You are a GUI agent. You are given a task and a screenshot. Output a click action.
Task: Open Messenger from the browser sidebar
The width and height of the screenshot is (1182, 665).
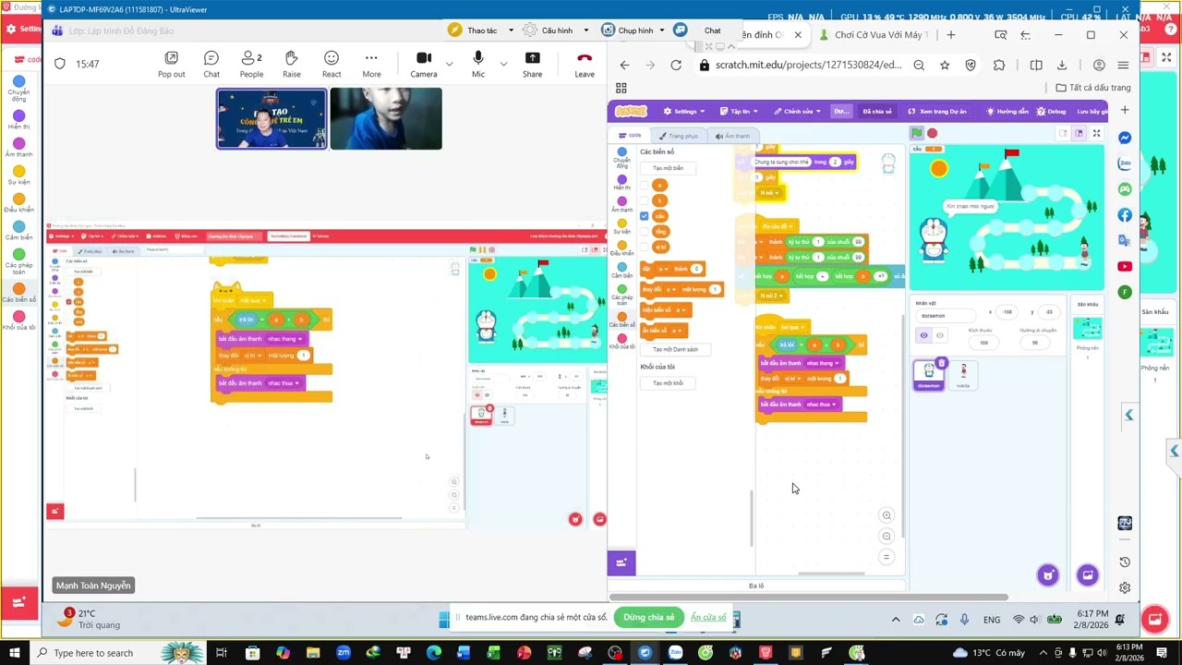pyautogui.click(x=1125, y=138)
